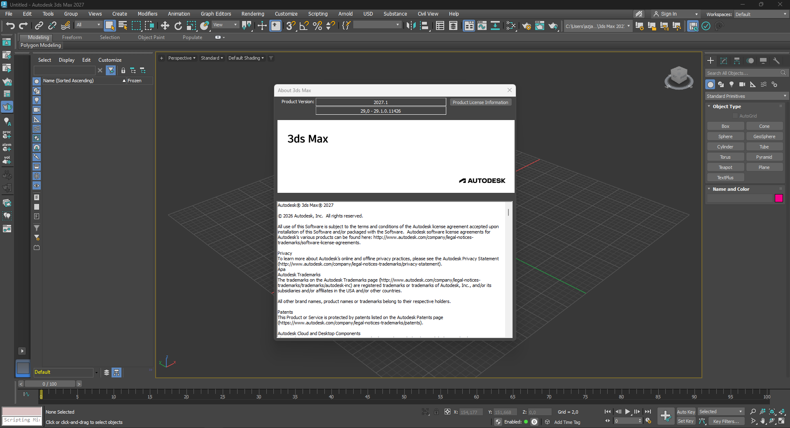
Task: Open the Workspaces Default dropdown
Action: 761,14
